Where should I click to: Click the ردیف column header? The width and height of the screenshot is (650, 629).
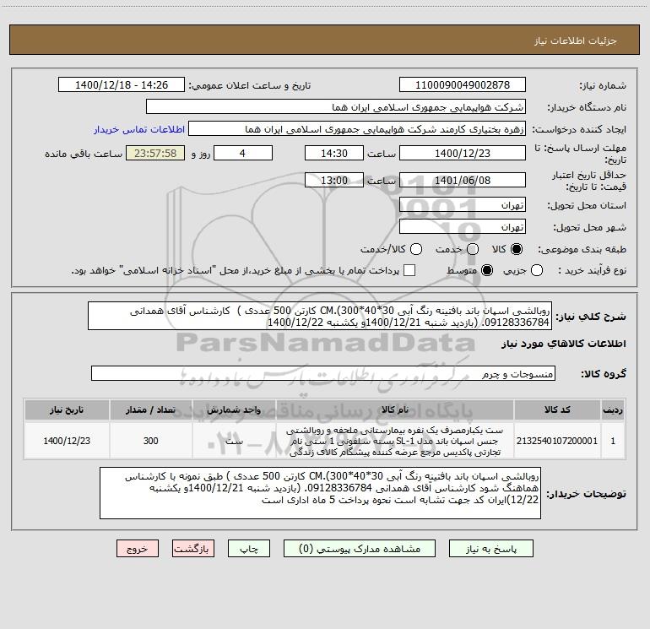[x=613, y=409]
